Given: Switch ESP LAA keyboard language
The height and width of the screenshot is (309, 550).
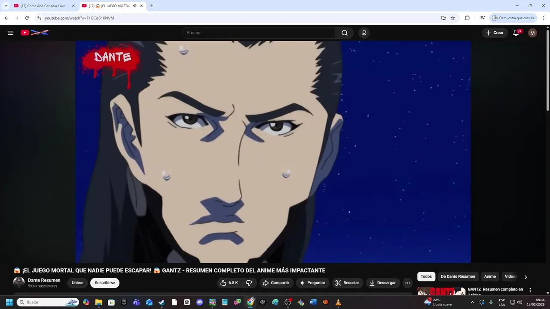Looking at the screenshot, I should pyautogui.click(x=502, y=302).
